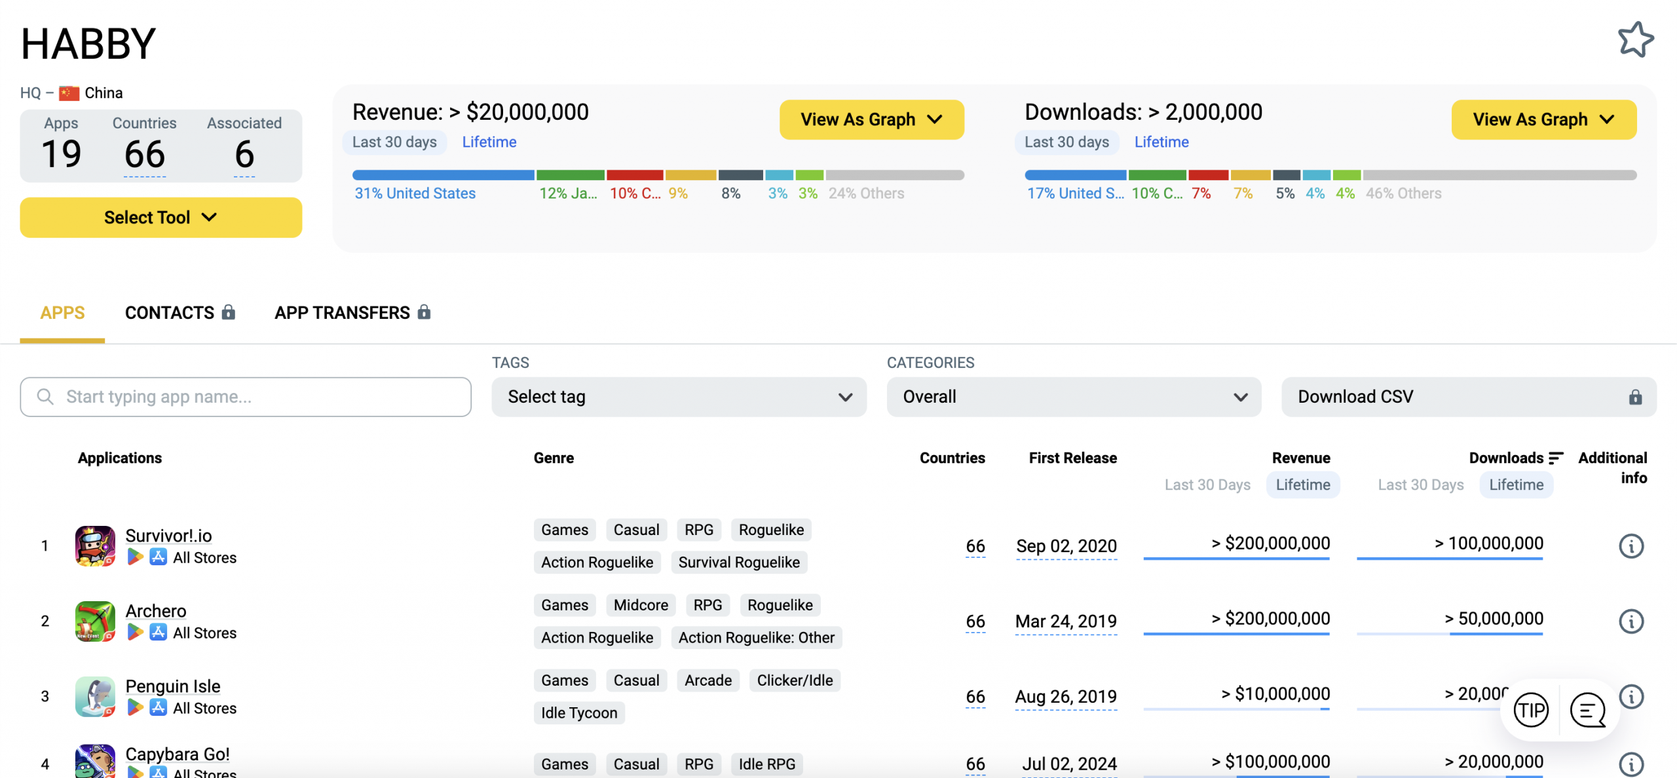Click First Release column header
This screenshot has height=778, width=1677.
pyautogui.click(x=1072, y=458)
